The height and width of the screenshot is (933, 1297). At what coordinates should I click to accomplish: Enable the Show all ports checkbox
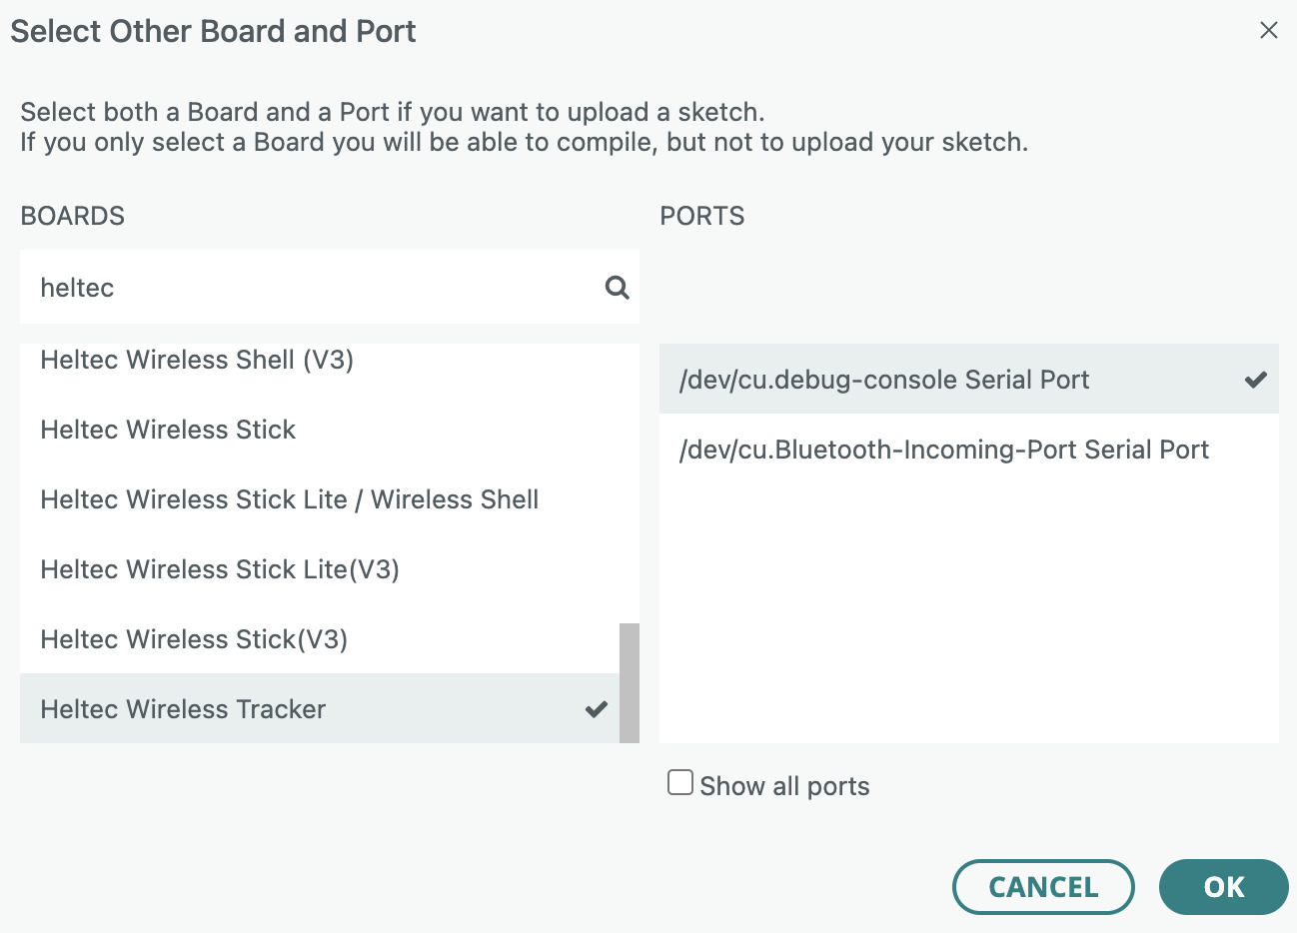pyautogui.click(x=680, y=782)
